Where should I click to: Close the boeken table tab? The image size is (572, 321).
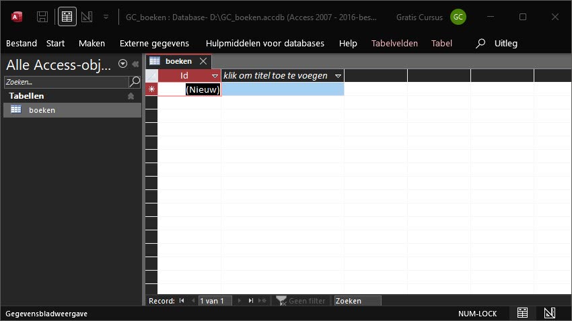tap(203, 61)
